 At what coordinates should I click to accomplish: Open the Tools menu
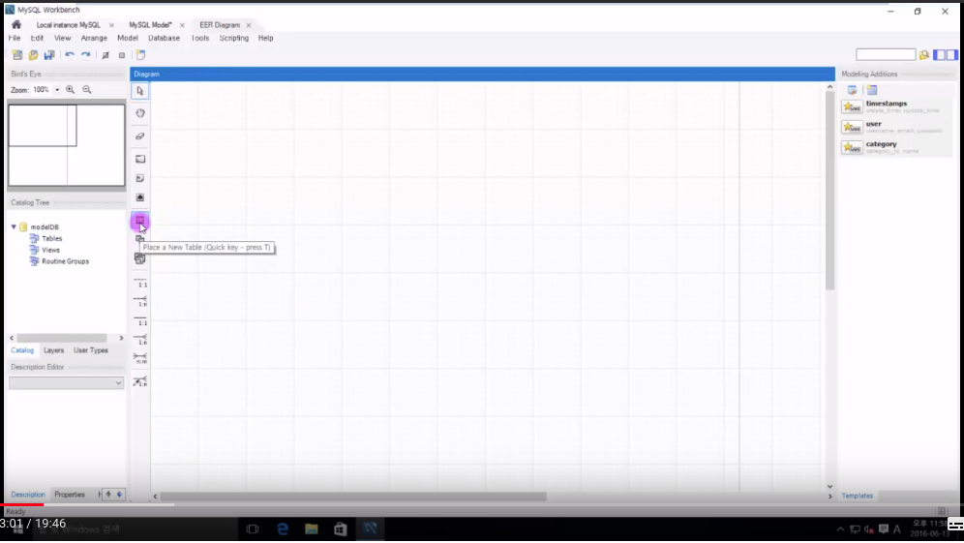199,38
